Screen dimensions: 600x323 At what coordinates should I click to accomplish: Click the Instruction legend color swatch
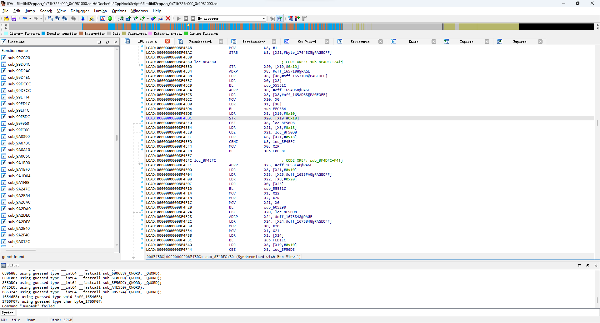click(81, 33)
